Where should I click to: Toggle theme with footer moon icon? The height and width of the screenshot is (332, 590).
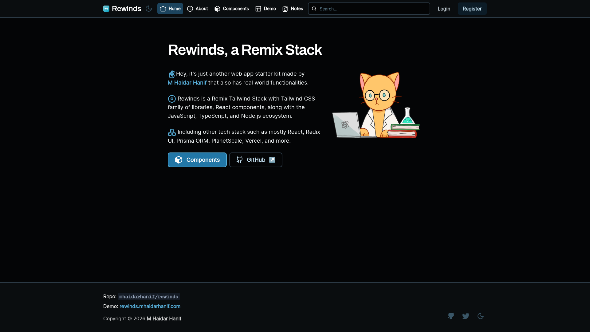(481, 316)
